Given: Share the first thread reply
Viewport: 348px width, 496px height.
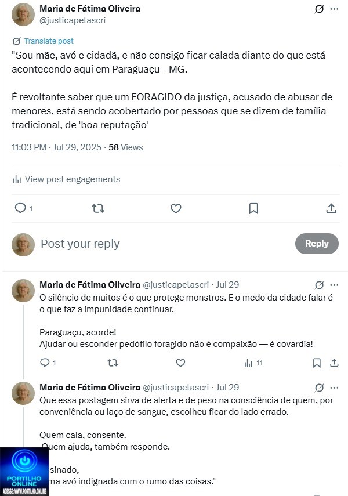Looking at the screenshot, I should [x=334, y=363].
